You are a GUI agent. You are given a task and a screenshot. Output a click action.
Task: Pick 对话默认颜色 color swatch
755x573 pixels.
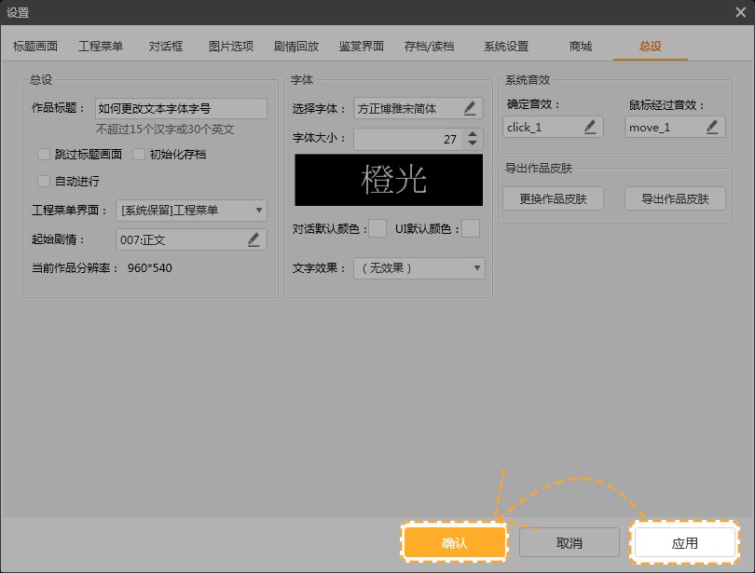(x=377, y=229)
